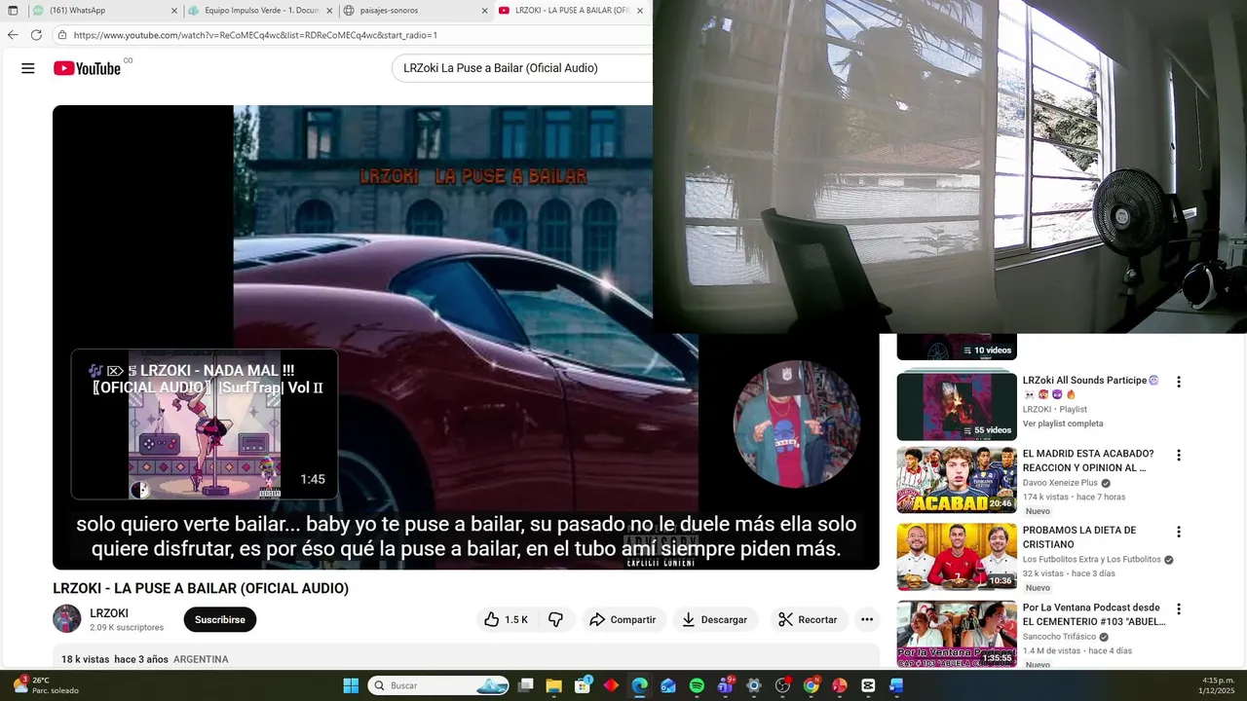The image size is (1247, 701).
Task: Share the video via Compartir
Action: 623,619
